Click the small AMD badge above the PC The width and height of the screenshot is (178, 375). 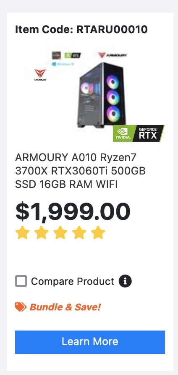(57, 55)
